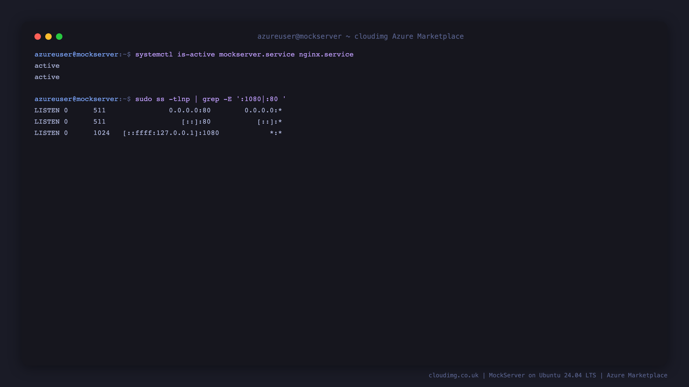Click the '1024' backlog value
This screenshot has height=387, width=689.
101,133
